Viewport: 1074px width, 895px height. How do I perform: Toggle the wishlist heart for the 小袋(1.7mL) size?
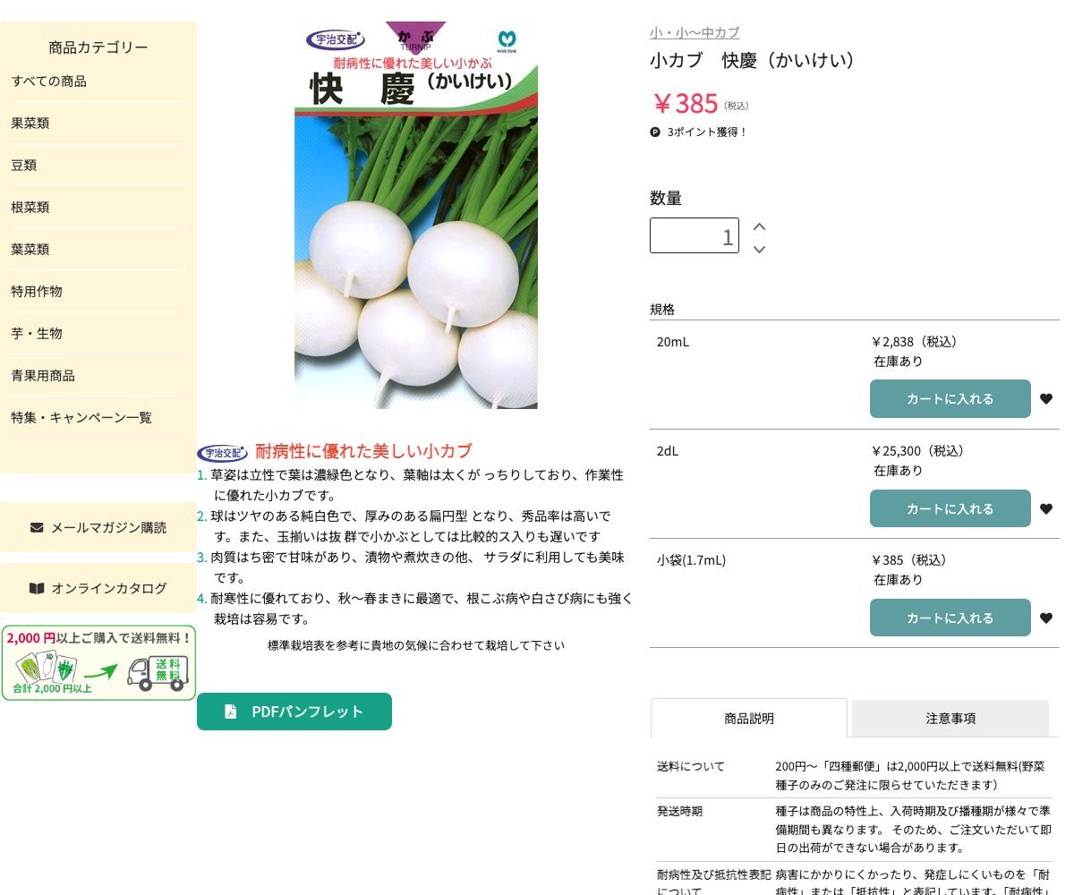1046,618
